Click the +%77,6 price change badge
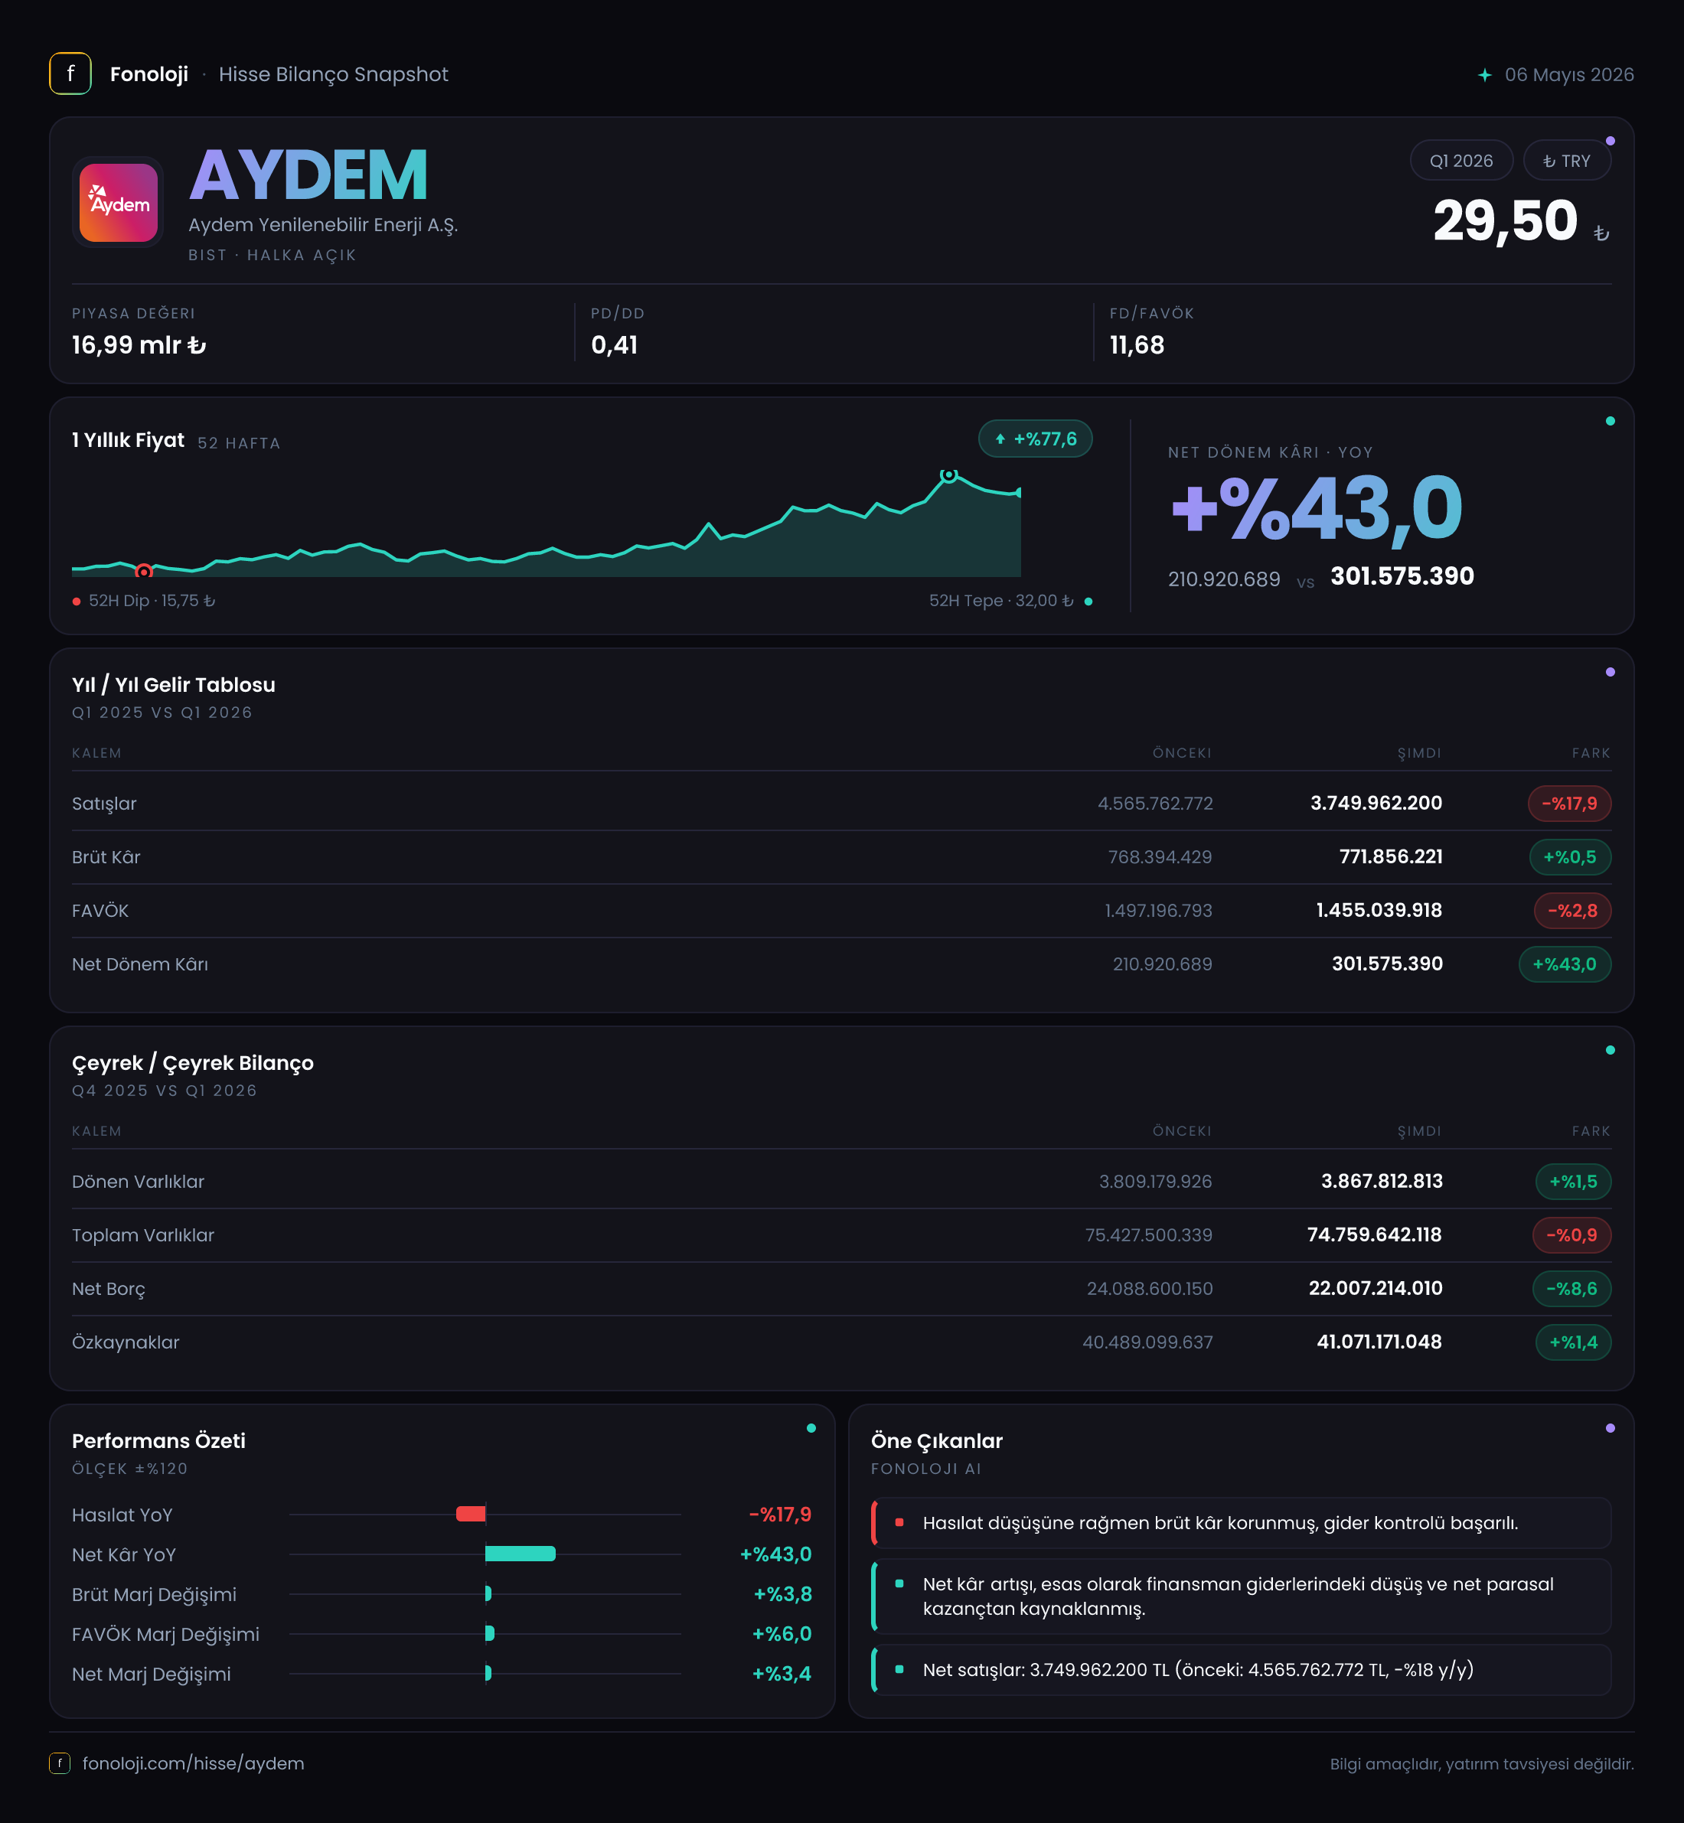Viewport: 1684px width, 1823px height. [x=1035, y=439]
